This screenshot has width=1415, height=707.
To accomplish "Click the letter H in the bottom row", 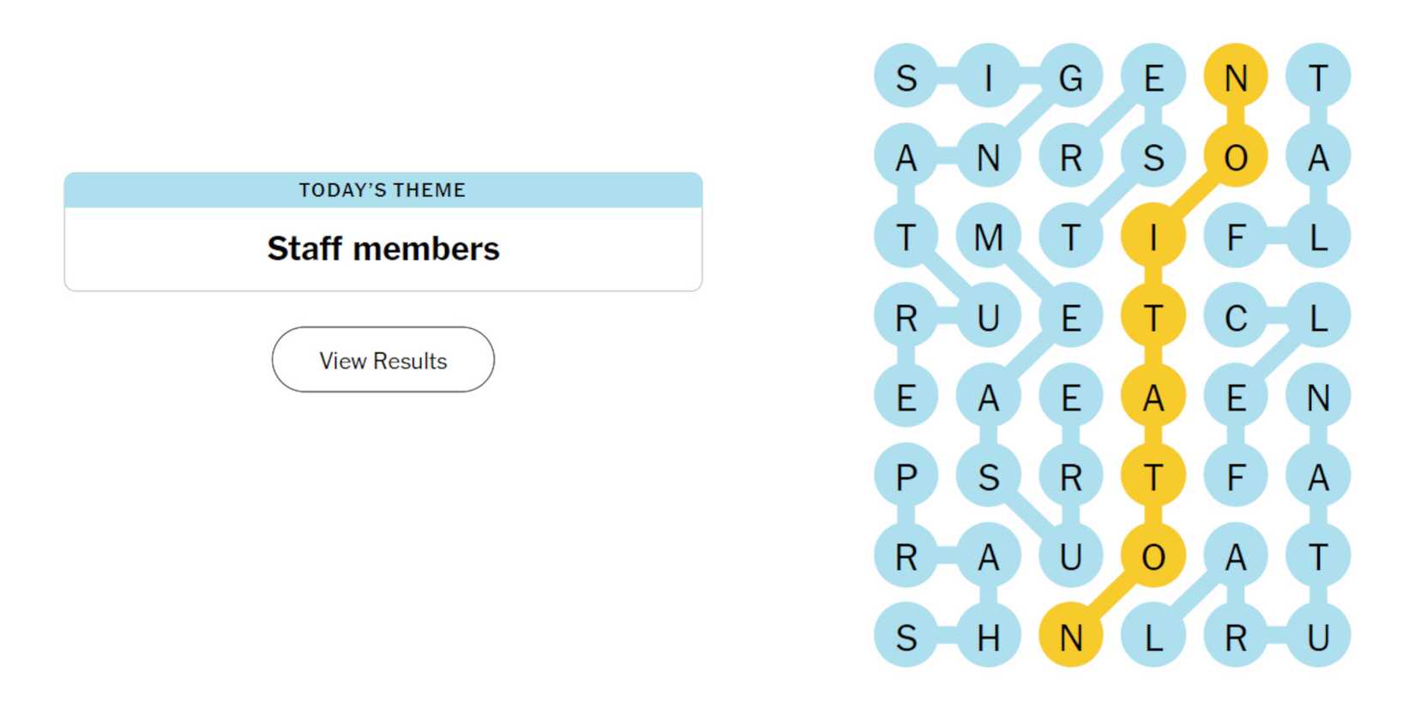I will point(988,635).
